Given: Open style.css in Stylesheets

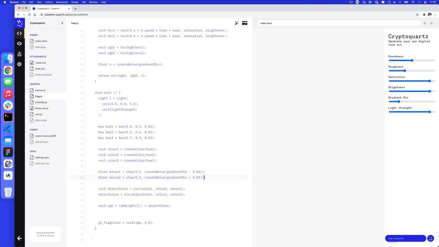Looking at the screenshot, I should [x=40, y=68].
